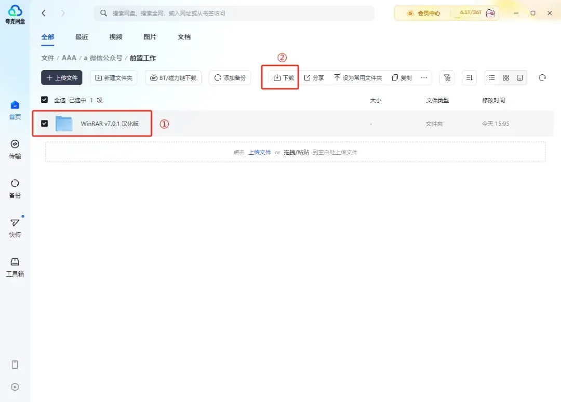Maximize the netdisk window

[533, 13]
